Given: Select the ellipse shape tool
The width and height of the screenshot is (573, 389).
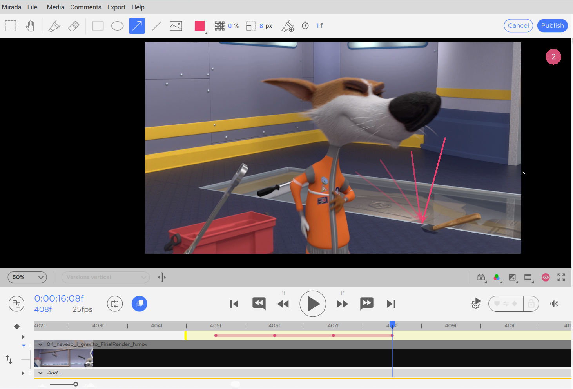Looking at the screenshot, I should point(117,26).
